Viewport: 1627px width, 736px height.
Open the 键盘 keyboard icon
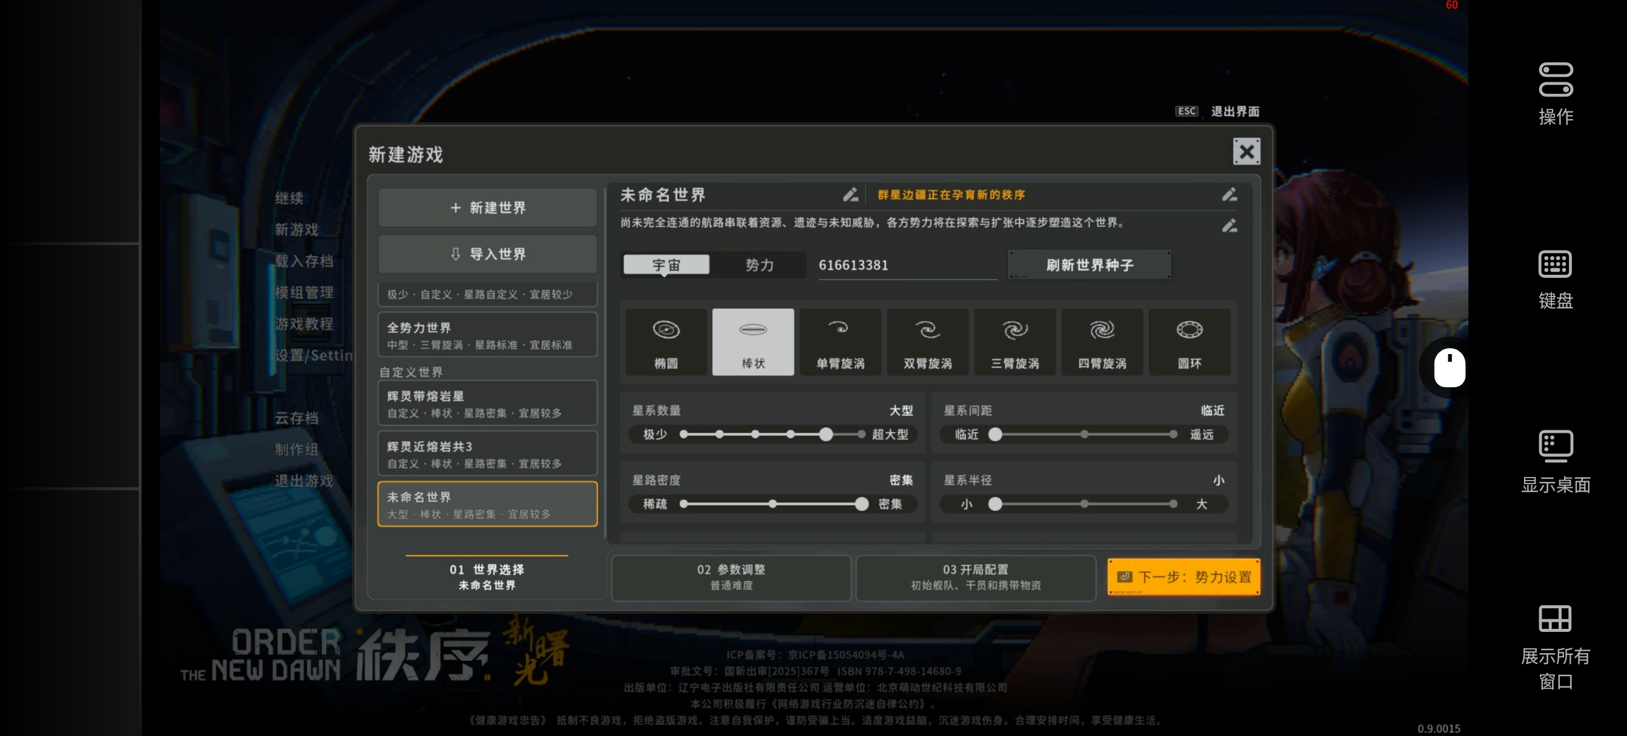point(1555,280)
